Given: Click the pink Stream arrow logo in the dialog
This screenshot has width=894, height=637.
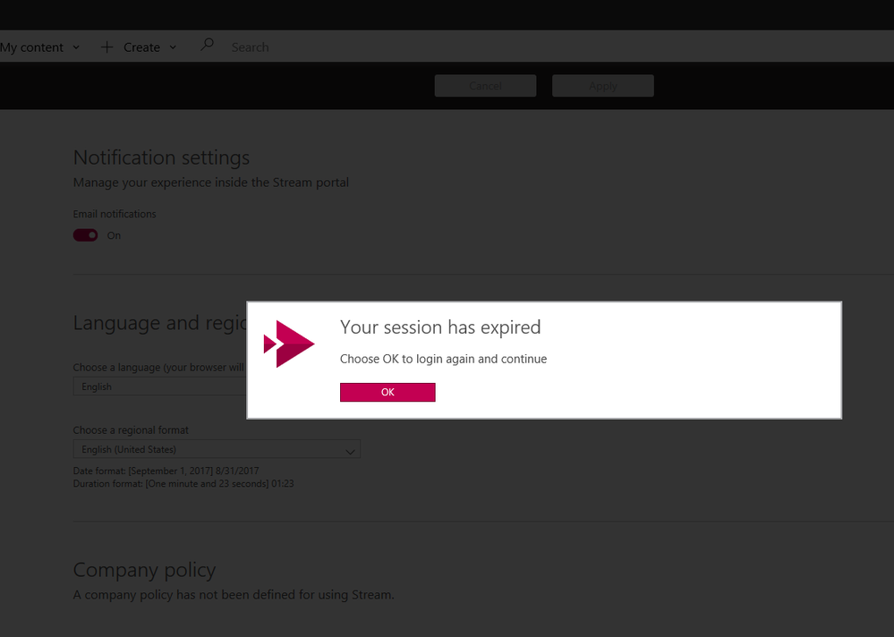Looking at the screenshot, I should [288, 344].
